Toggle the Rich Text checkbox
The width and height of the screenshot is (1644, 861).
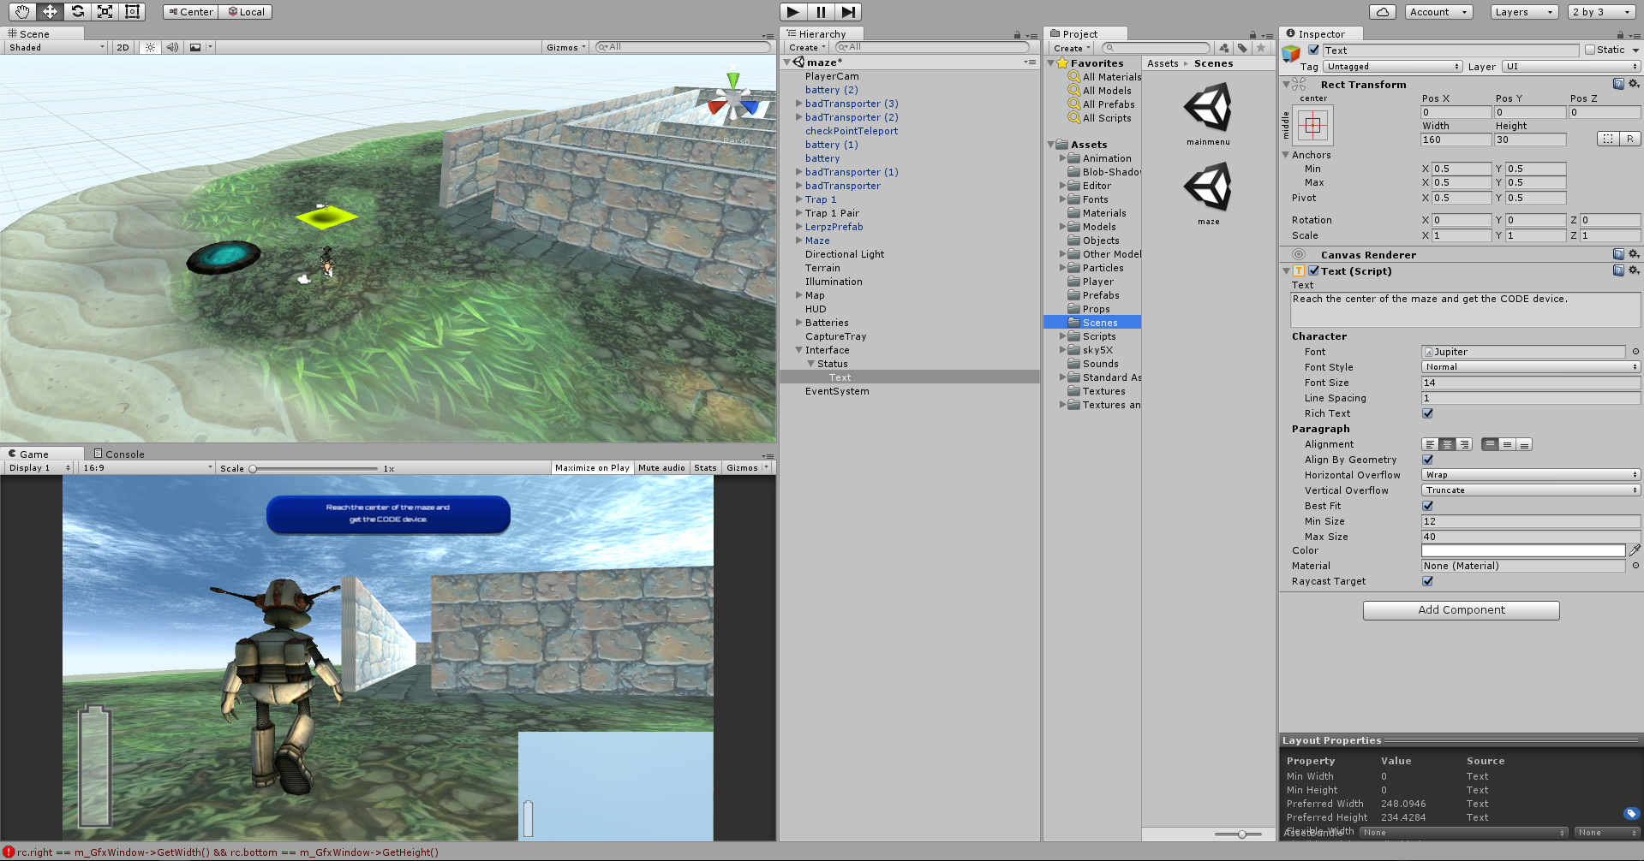click(x=1427, y=413)
